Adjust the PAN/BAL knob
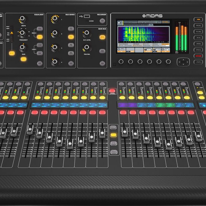The image size is (206, 206). point(87,47)
